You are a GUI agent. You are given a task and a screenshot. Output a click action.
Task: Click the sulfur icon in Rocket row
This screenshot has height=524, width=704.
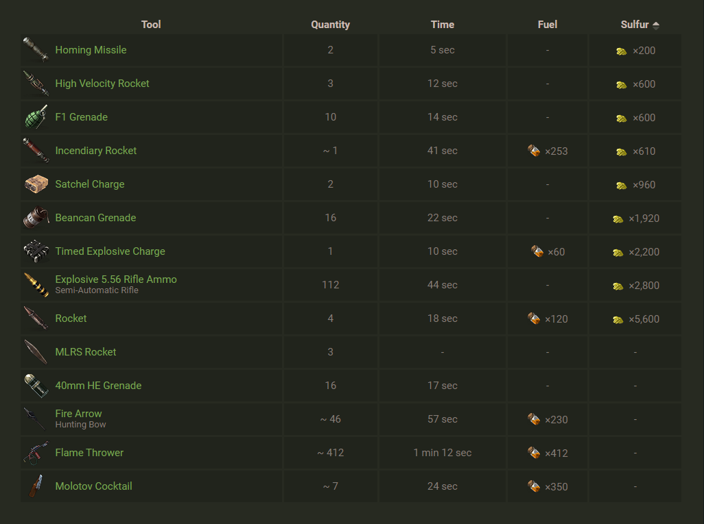pos(618,319)
